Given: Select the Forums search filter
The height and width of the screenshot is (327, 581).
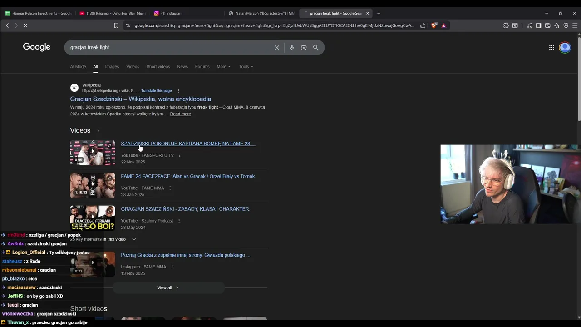Looking at the screenshot, I should click(202, 67).
